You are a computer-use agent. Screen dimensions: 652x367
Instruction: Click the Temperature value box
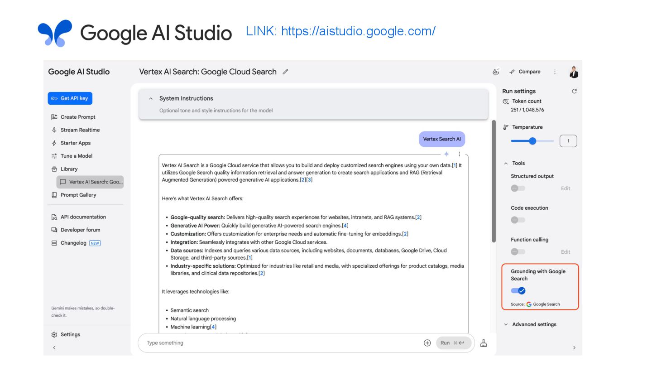point(568,141)
